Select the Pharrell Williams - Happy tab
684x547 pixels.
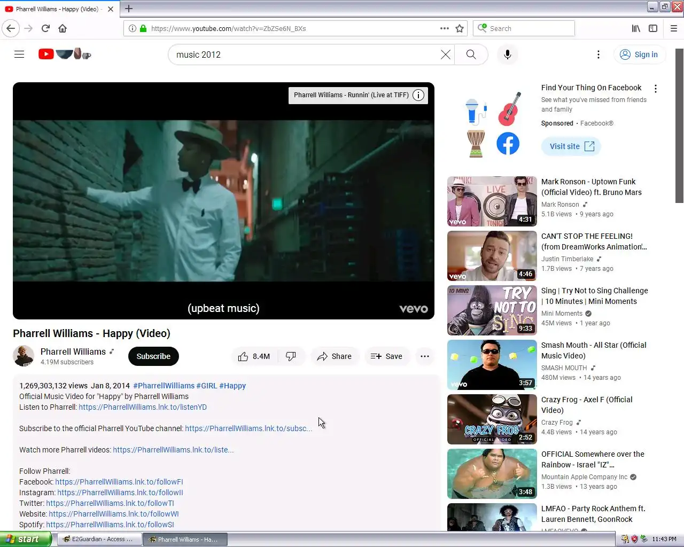tap(56, 9)
